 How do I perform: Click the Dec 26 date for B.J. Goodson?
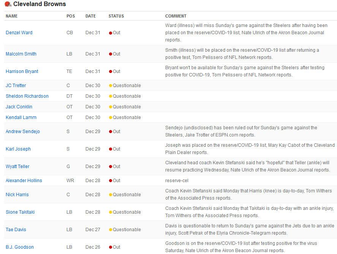click(93, 247)
